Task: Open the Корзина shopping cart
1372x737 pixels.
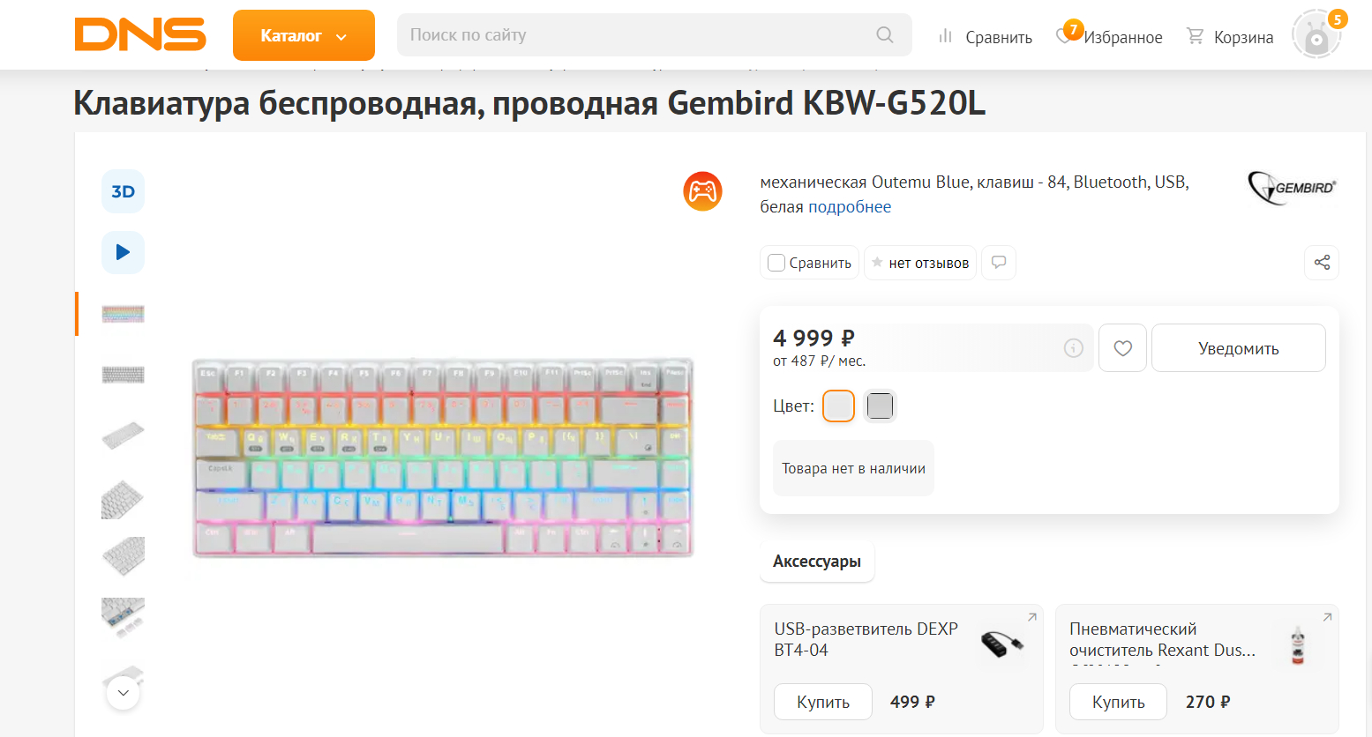Action: click(1230, 37)
